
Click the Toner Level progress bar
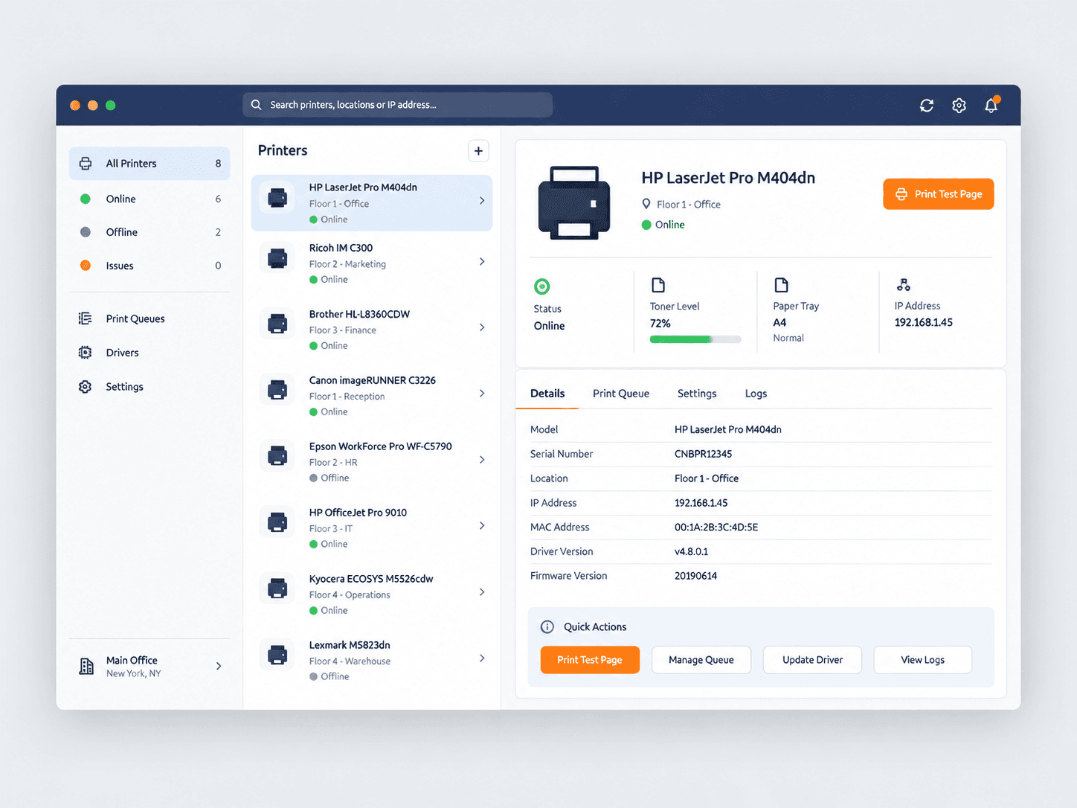pyautogui.click(x=695, y=340)
